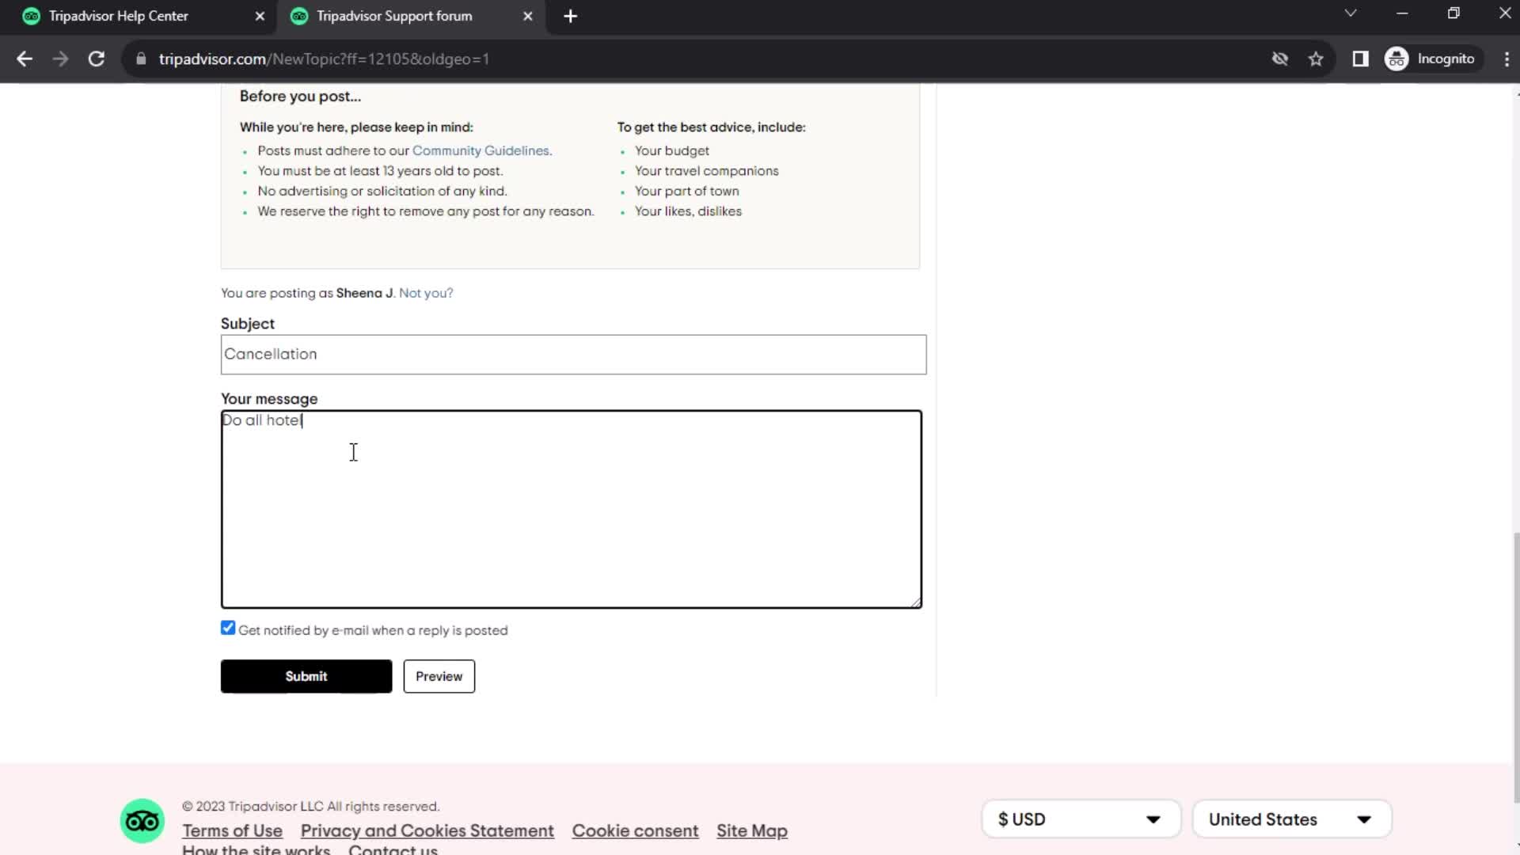
Task: Click the Submit button
Action: click(x=306, y=677)
